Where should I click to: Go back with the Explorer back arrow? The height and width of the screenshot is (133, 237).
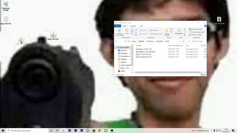coord(116,41)
